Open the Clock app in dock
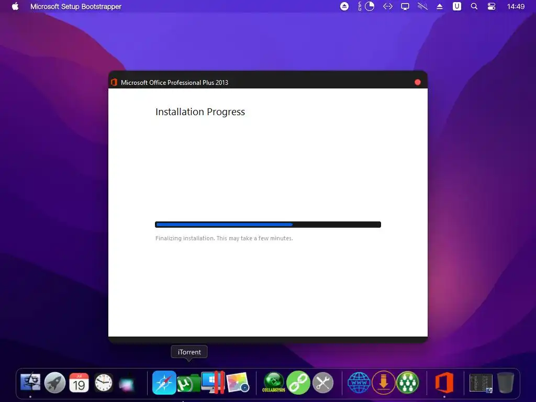This screenshot has height=402, width=536. click(x=103, y=382)
